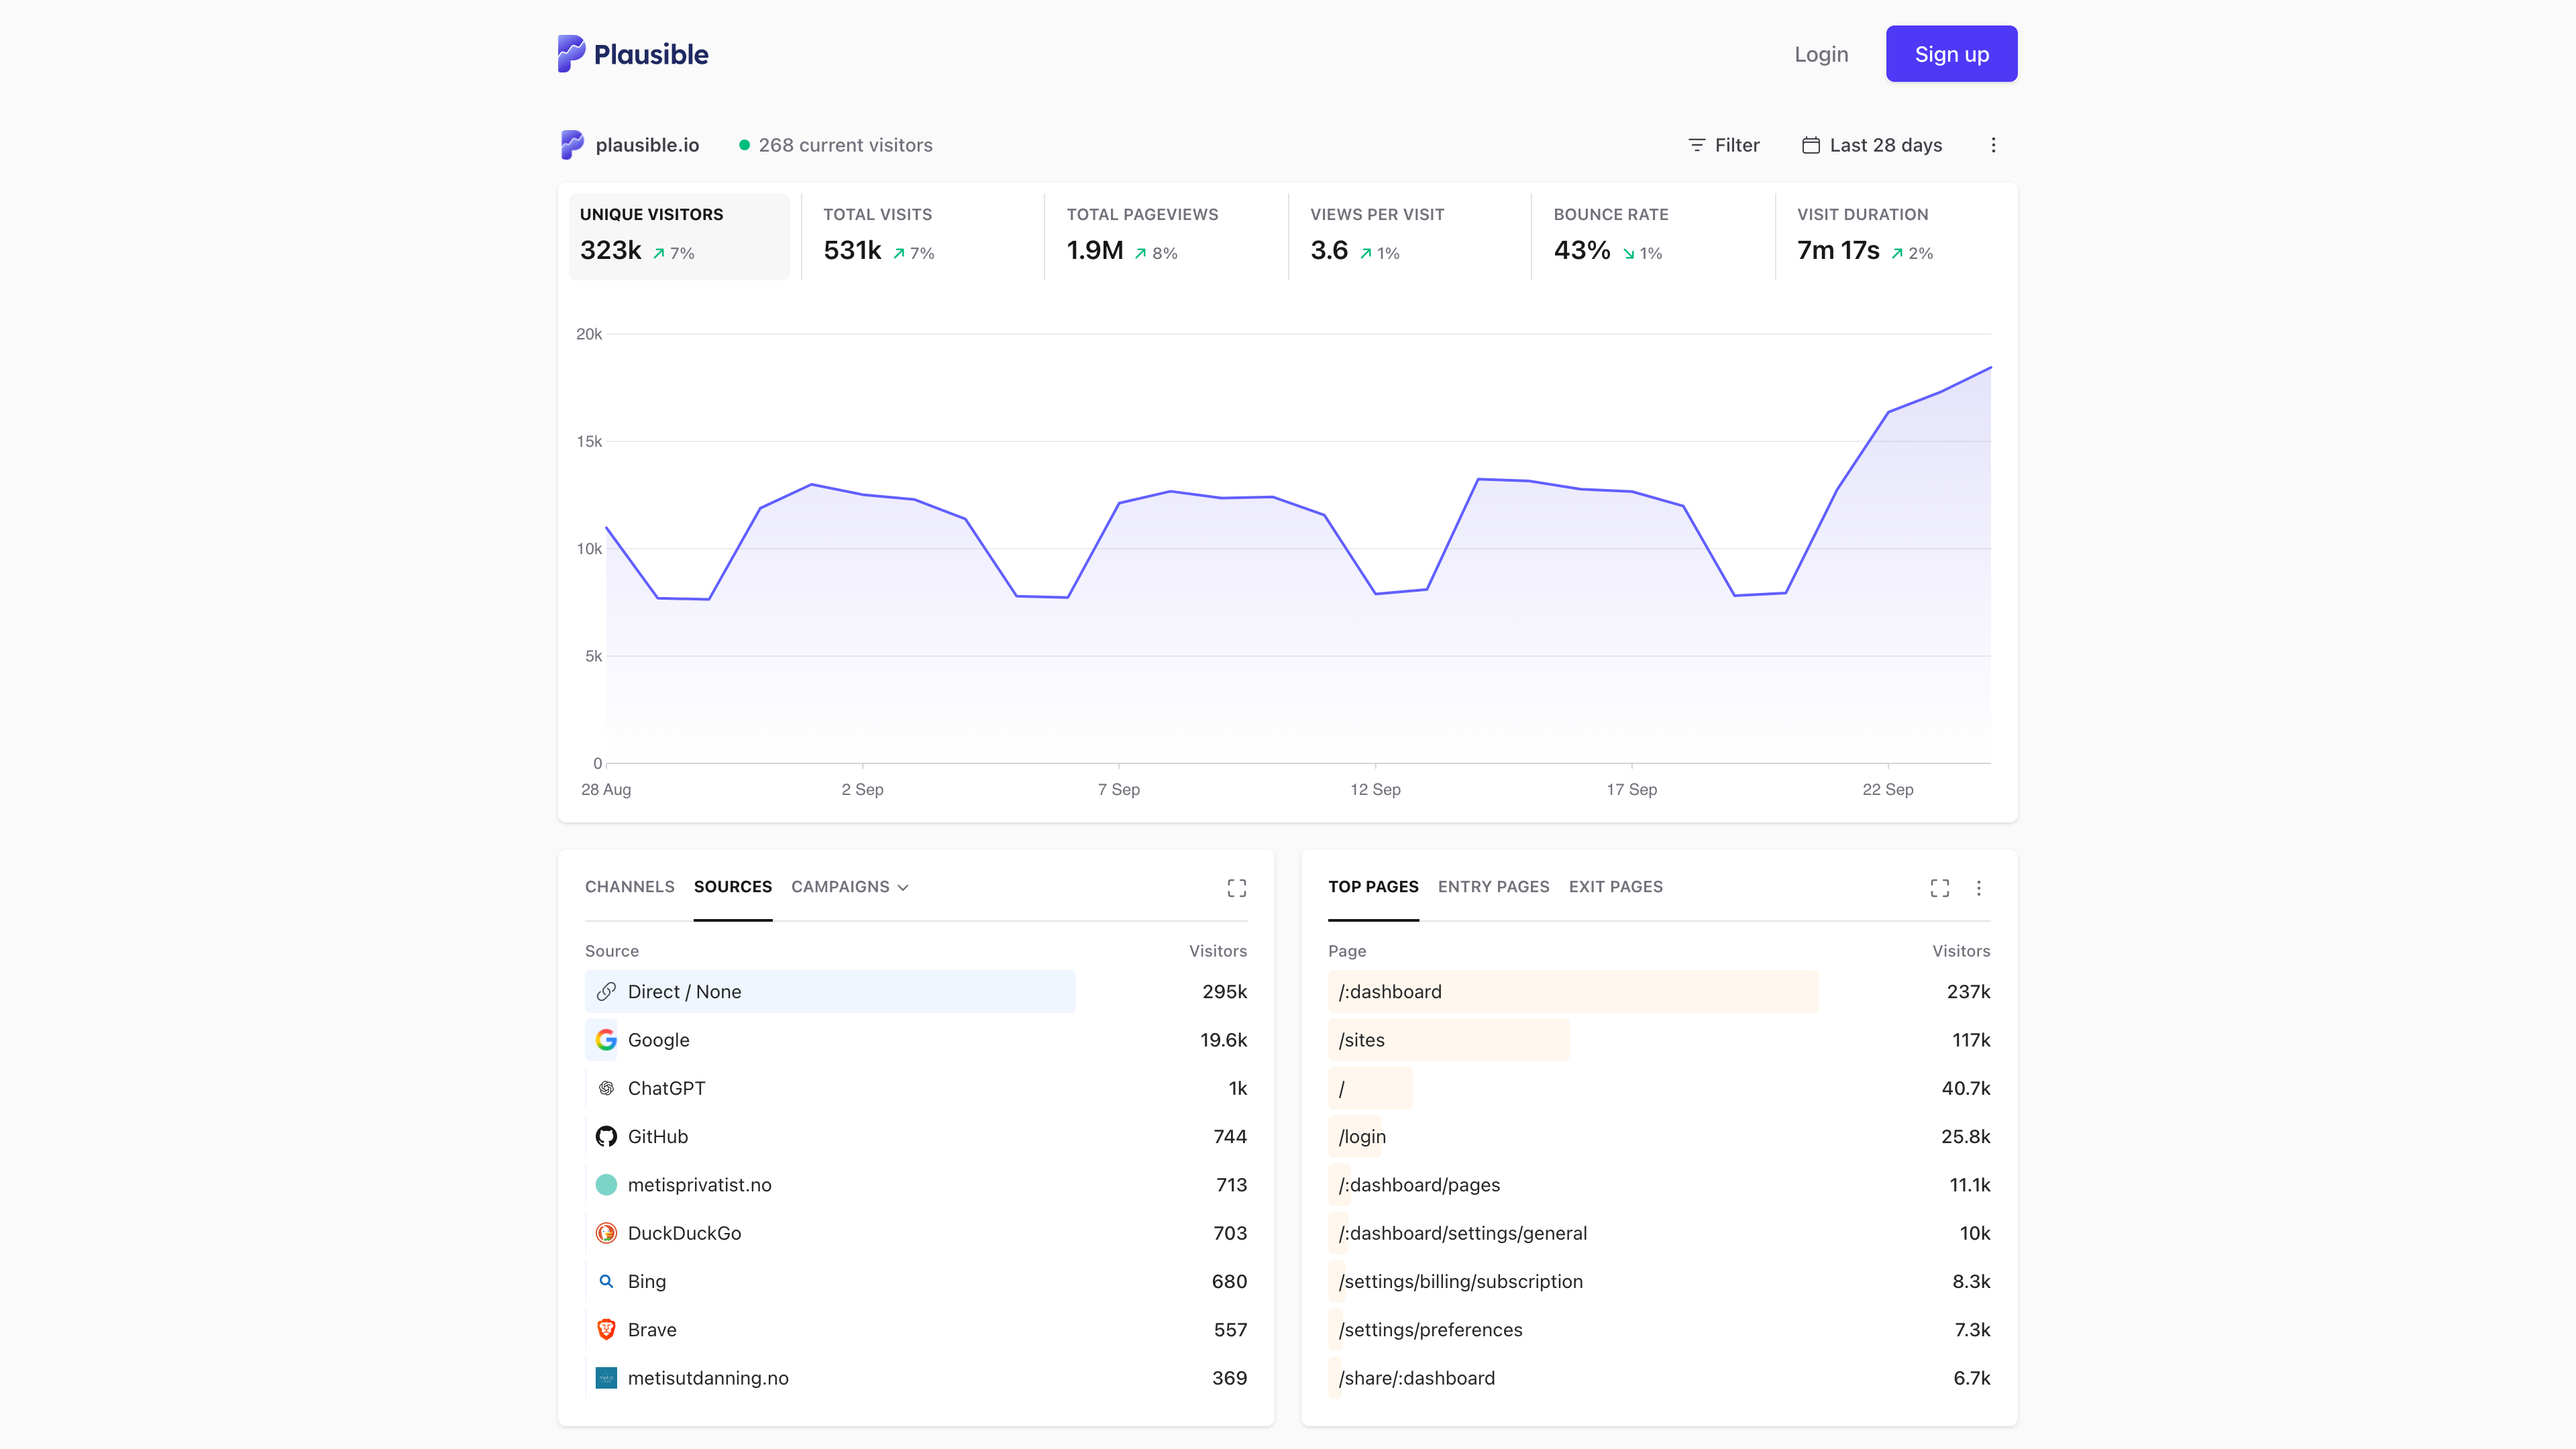Open Top Pages three-dot options menu

tap(1979, 888)
